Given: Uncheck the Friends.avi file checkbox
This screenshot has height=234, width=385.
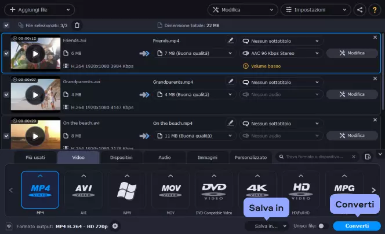Looking at the screenshot, I should (x=6, y=53).
